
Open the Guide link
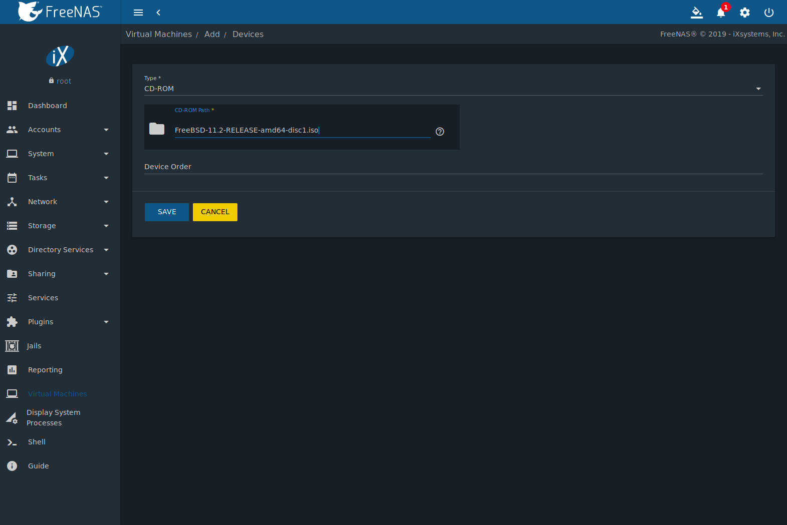tap(39, 466)
